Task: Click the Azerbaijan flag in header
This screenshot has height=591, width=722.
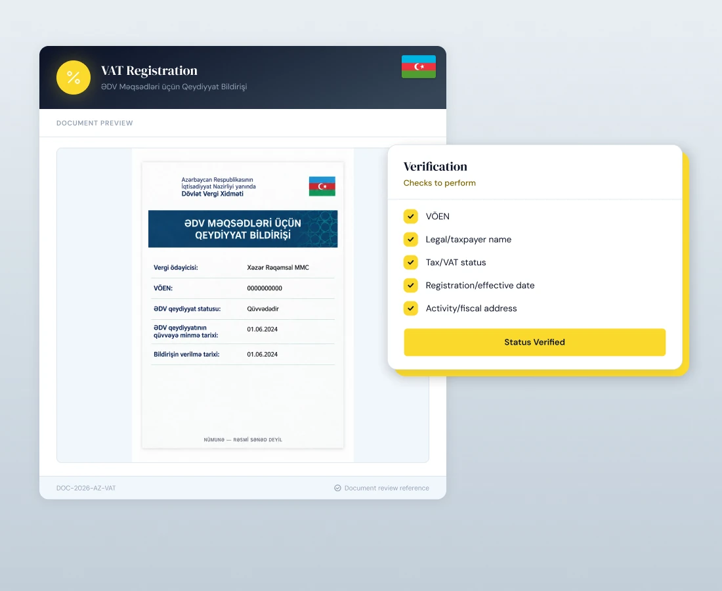Action: tap(419, 67)
